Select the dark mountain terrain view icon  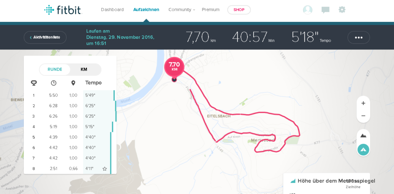363,136
